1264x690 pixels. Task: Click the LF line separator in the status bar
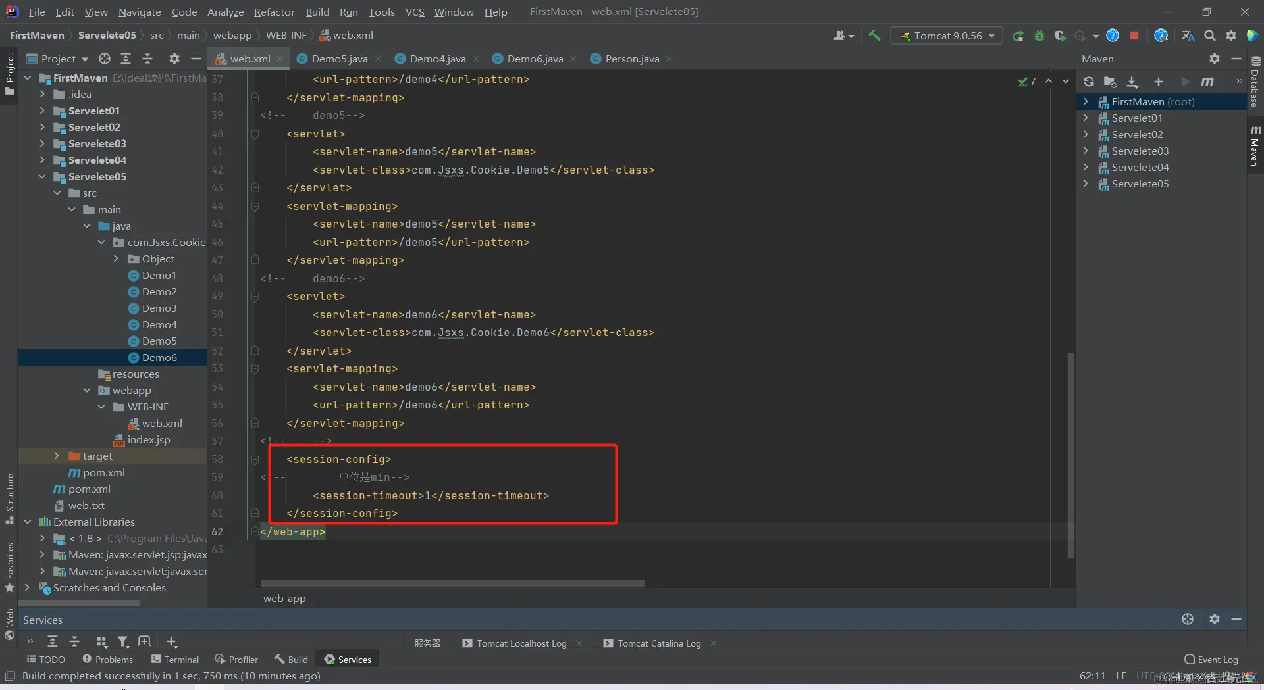coord(1120,676)
